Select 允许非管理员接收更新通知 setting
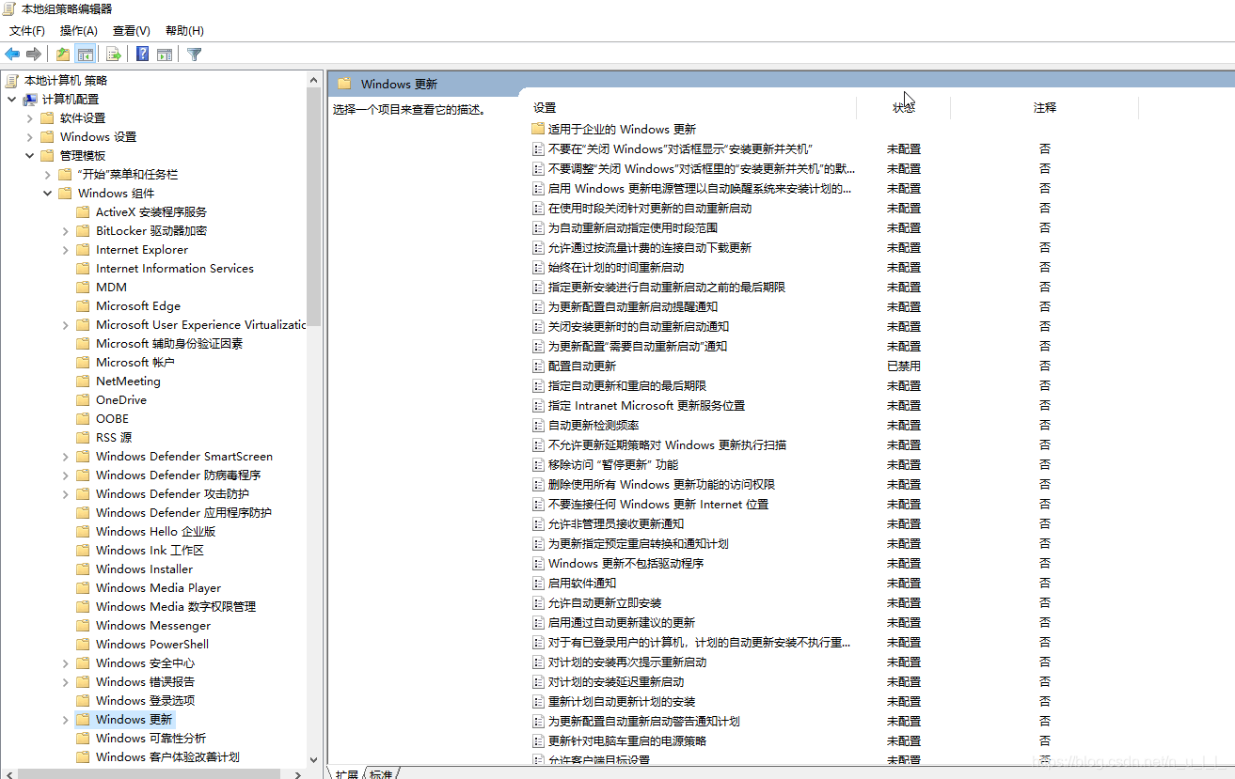This screenshot has width=1235, height=779. pyautogui.click(x=616, y=523)
